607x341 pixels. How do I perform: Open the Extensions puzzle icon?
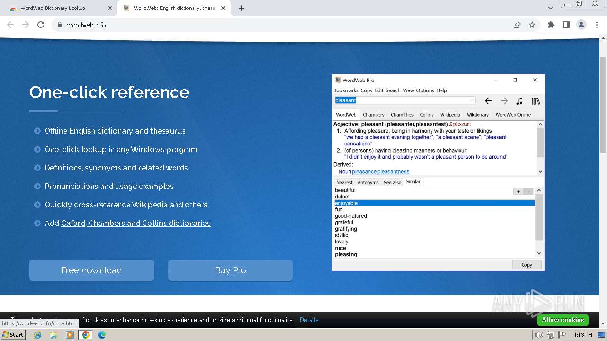point(551,25)
